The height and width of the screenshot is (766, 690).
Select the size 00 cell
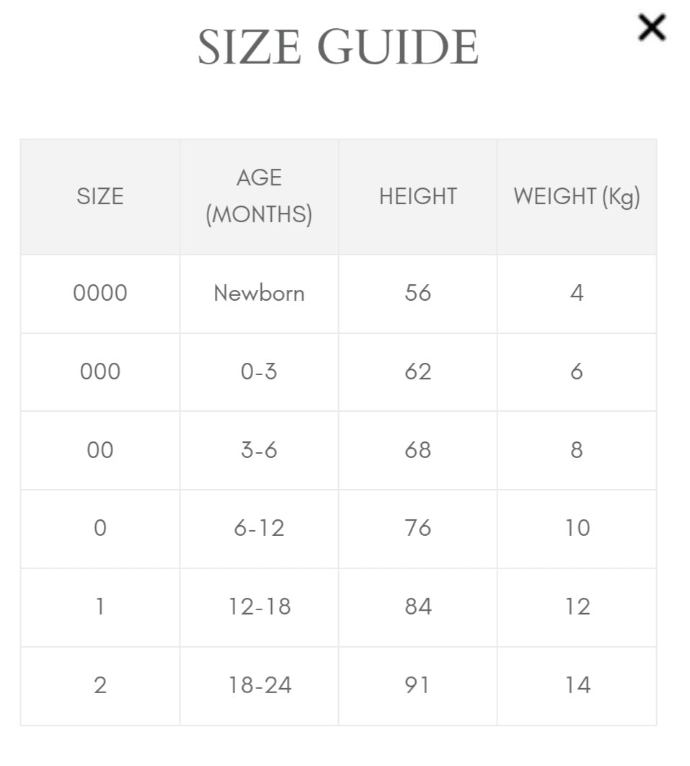tap(100, 450)
